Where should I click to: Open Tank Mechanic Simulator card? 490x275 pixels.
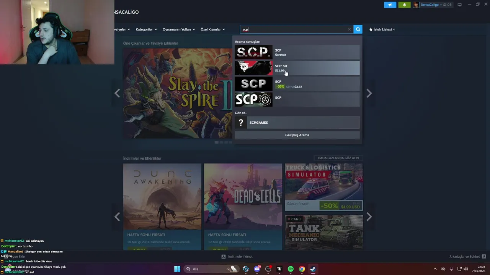point(324,232)
